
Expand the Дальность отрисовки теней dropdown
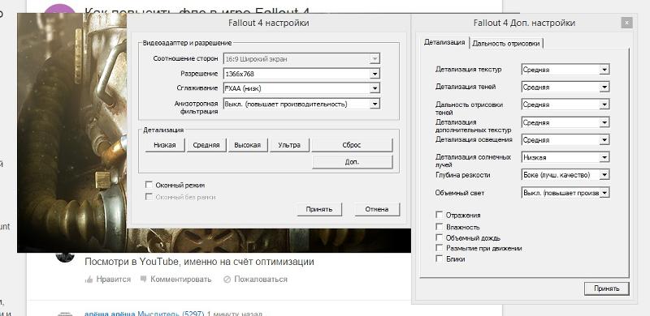pos(565,105)
